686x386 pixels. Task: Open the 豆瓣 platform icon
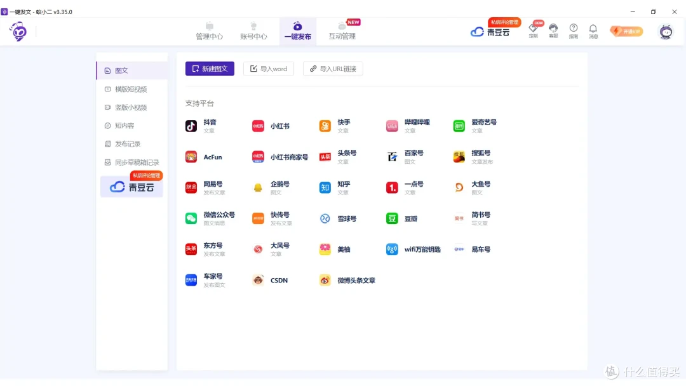391,218
